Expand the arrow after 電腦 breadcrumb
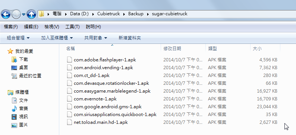Viewport: 296px width, 135px height. 66,14
